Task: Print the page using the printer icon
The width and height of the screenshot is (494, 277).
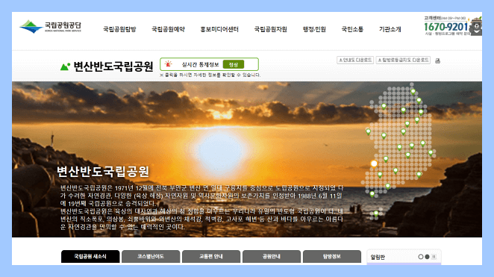Action: point(437,60)
